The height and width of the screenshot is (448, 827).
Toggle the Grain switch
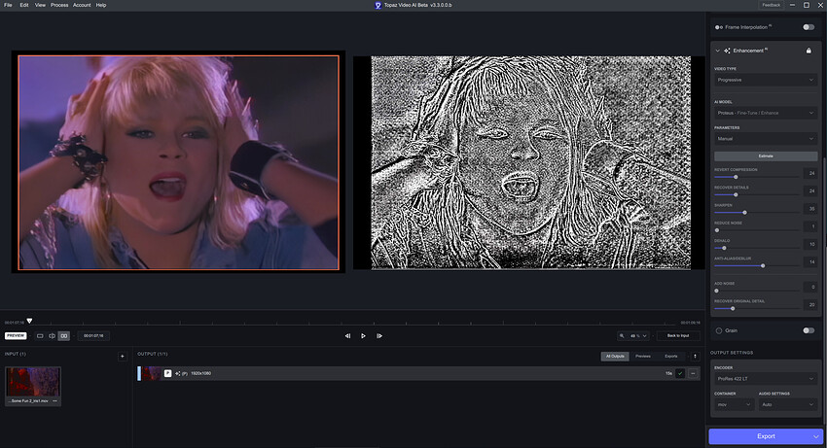[808, 330]
